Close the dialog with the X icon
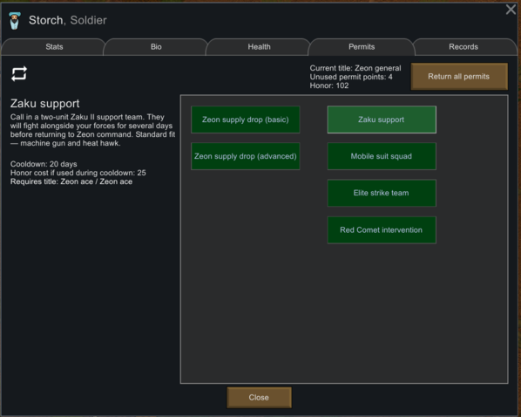The height and width of the screenshot is (417, 521). (511, 10)
